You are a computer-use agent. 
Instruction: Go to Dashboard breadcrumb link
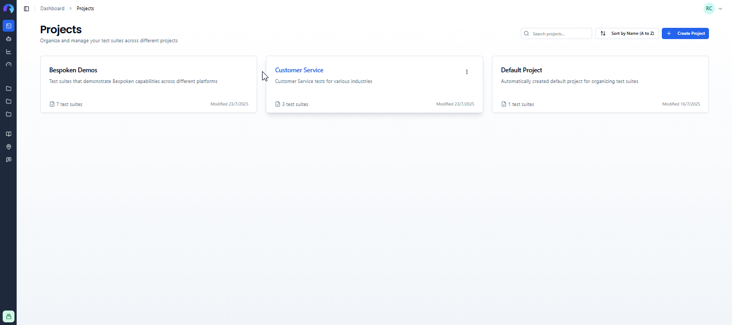tap(52, 9)
